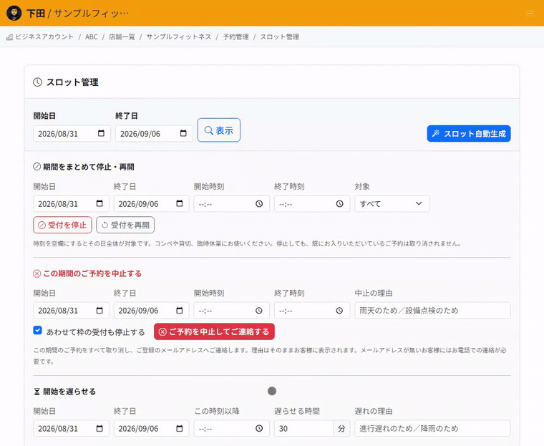Click the building icon next to ビジネスアカウント
The image size is (544, 446).
[10, 37]
